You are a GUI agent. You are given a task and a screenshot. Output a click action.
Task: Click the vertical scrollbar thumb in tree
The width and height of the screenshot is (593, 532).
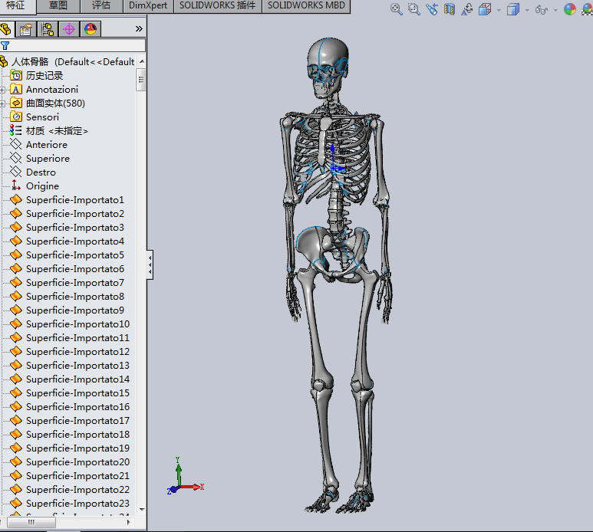point(141,80)
